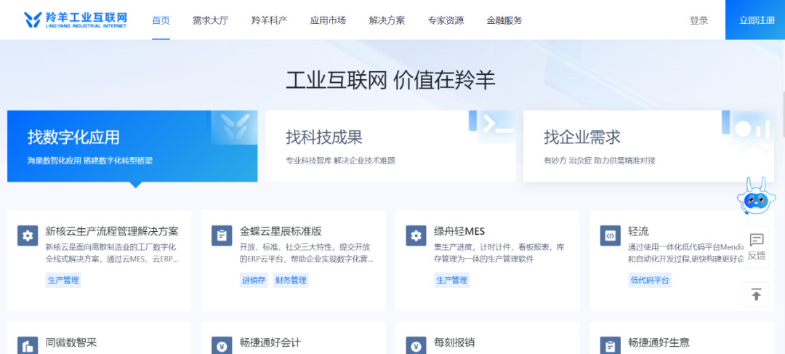Image resolution: width=785 pixels, height=354 pixels.
Task: Click gear icon beside 新核云生产流程管理解决方案
Action: (x=28, y=236)
